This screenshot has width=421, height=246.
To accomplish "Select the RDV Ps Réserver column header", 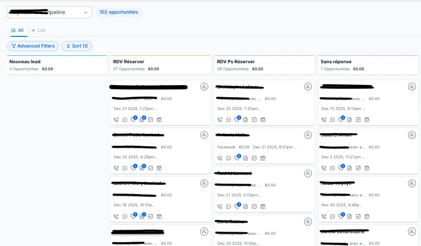I will (x=264, y=65).
